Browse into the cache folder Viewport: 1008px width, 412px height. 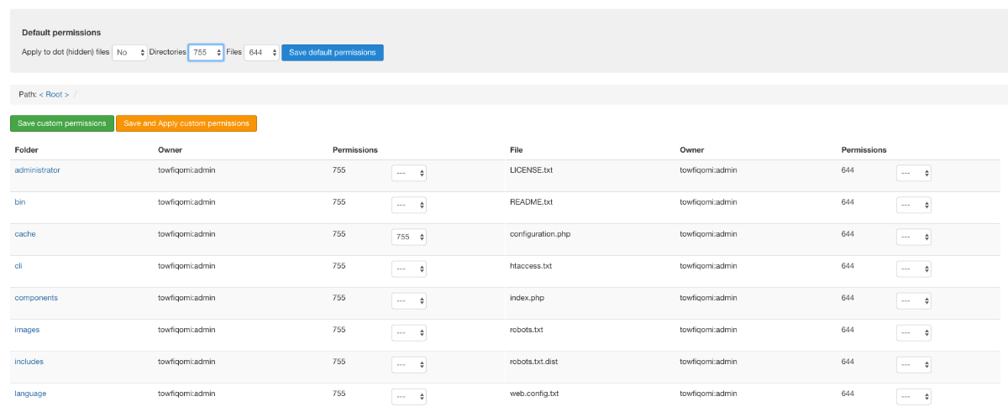click(25, 234)
